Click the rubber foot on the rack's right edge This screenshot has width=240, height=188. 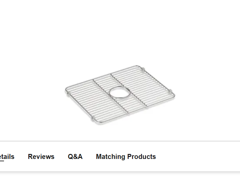(x=170, y=91)
